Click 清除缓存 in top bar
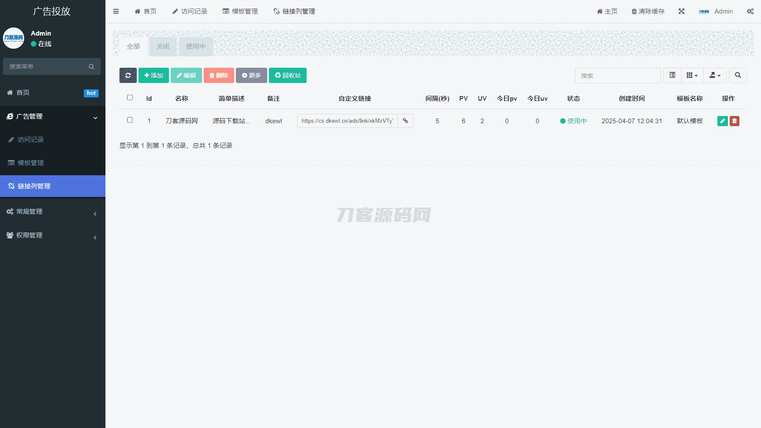This screenshot has height=428, width=761. pos(648,11)
